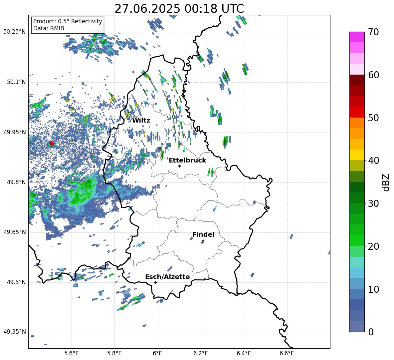Click the Data: RMIB text
The image size is (394, 360).
(49, 28)
